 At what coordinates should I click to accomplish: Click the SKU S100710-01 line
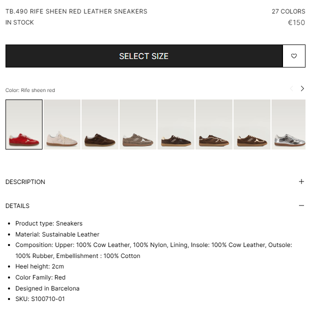click(x=40, y=299)
